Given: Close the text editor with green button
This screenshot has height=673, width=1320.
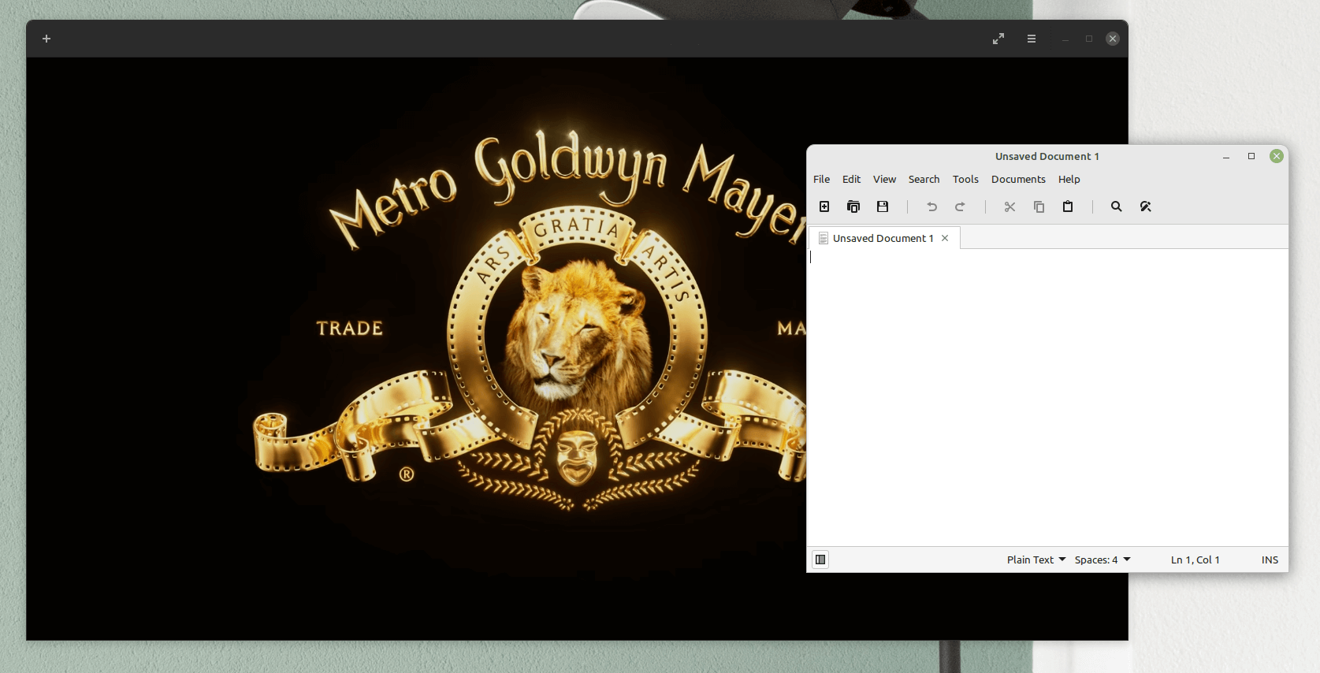Looking at the screenshot, I should pos(1277,156).
